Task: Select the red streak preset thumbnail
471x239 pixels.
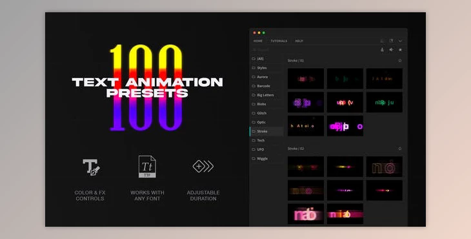Action: 384,191
